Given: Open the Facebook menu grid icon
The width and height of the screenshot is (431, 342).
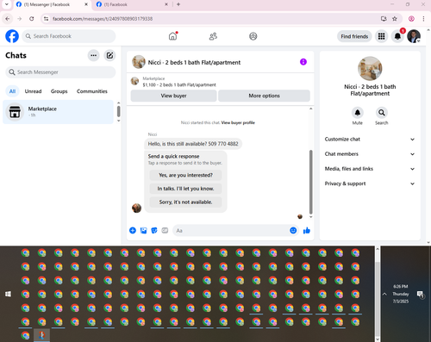Looking at the screenshot, I should (x=381, y=36).
